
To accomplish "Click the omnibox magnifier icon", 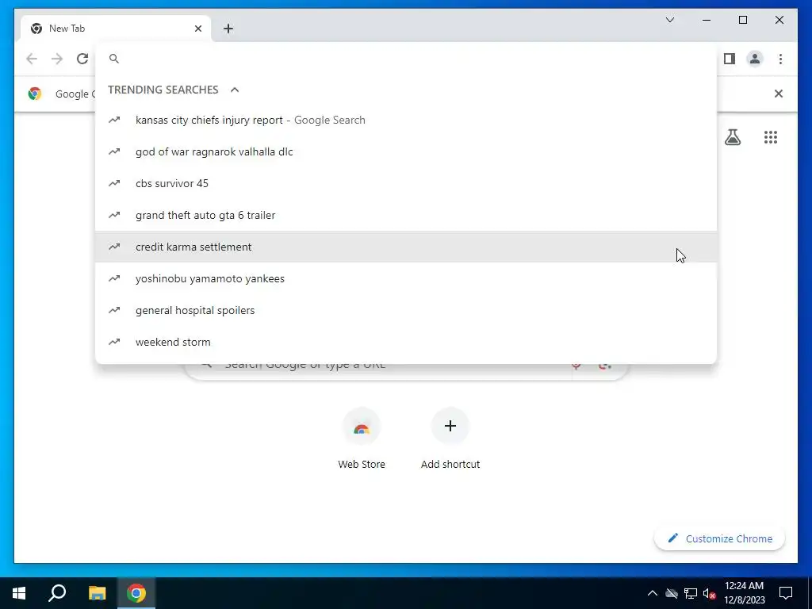I will pos(114,59).
